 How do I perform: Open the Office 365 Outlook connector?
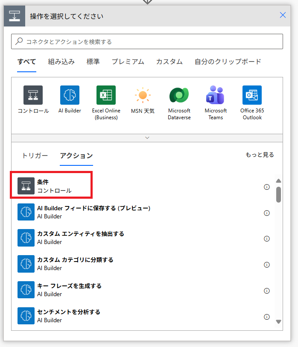click(x=252, y=95)
